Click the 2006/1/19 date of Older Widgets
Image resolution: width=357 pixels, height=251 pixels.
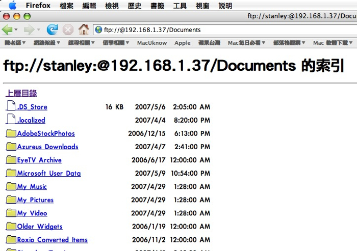pos(149,227)
